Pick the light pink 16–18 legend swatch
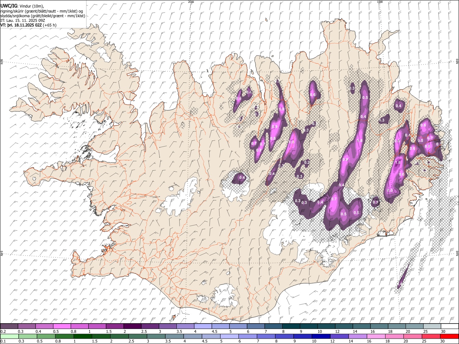 pyautogui.click(x=375, y=336)
